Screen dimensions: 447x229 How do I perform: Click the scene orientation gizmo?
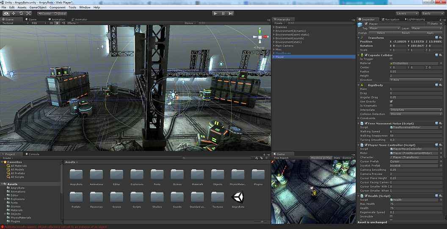pyautogui.click(x=260, y=37)
